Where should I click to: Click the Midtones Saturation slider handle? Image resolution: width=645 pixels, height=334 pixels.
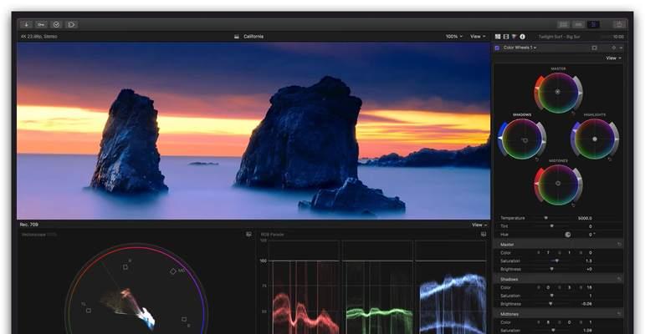pyautogui.click(x=553, y=331)
